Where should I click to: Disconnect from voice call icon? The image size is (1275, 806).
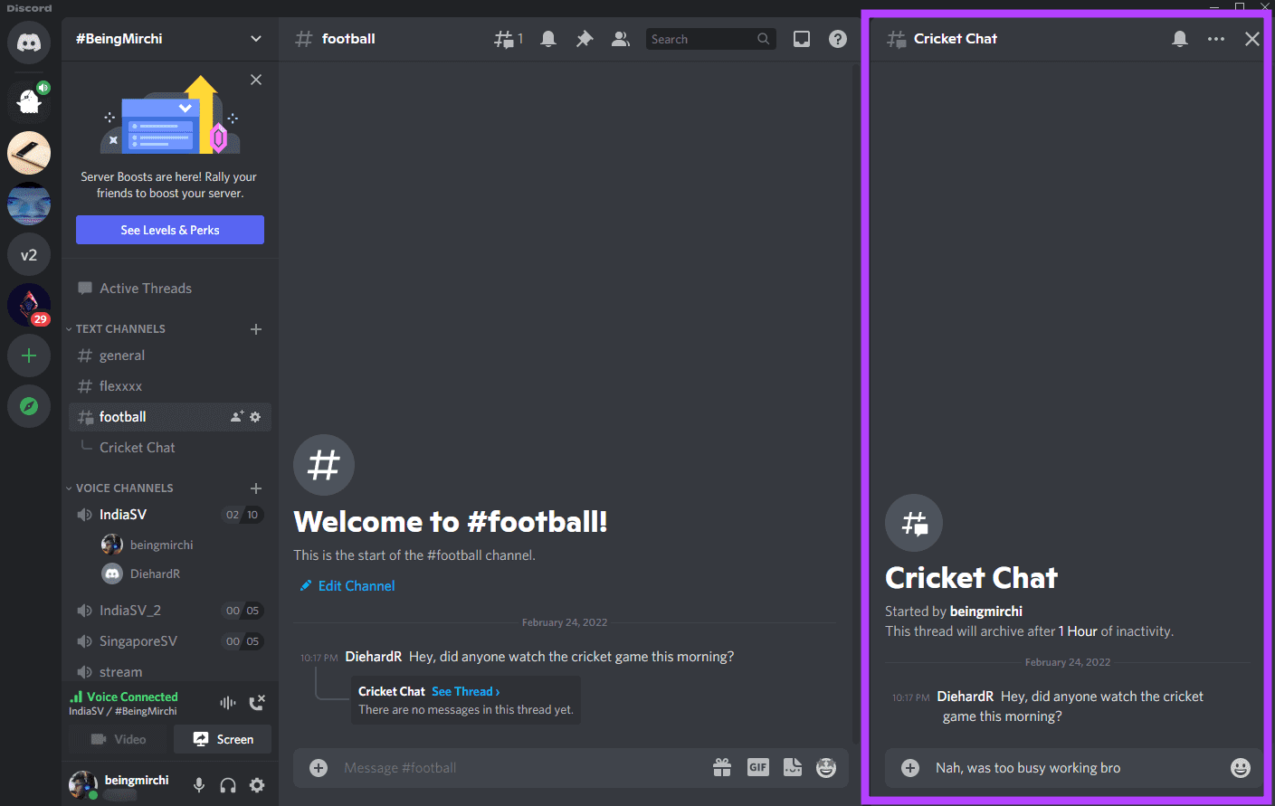click(257, 703)
